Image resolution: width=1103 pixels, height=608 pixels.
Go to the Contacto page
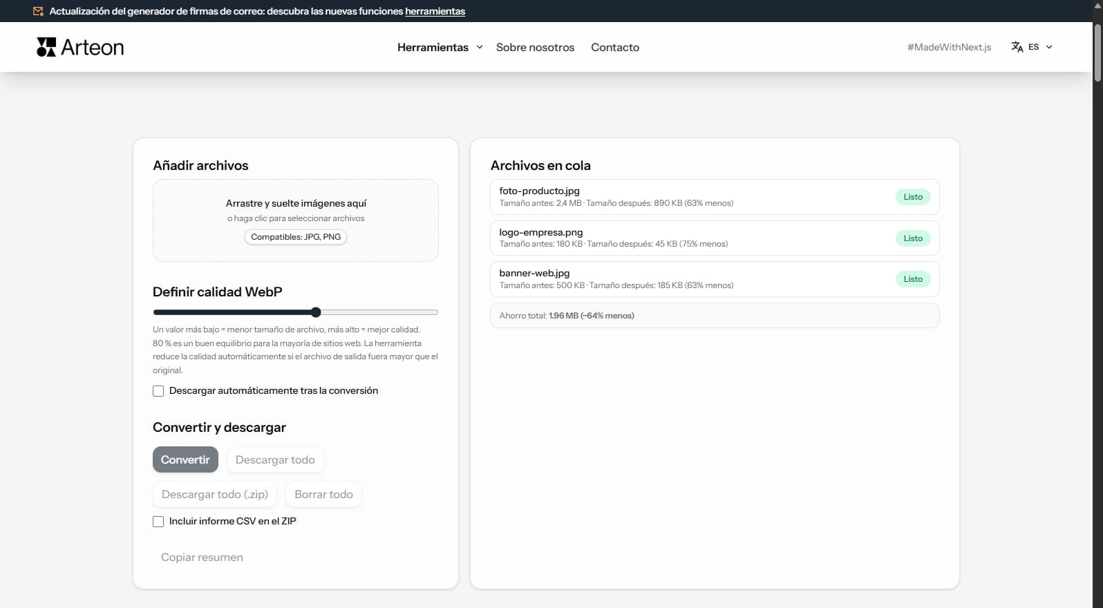pos(614,47)
